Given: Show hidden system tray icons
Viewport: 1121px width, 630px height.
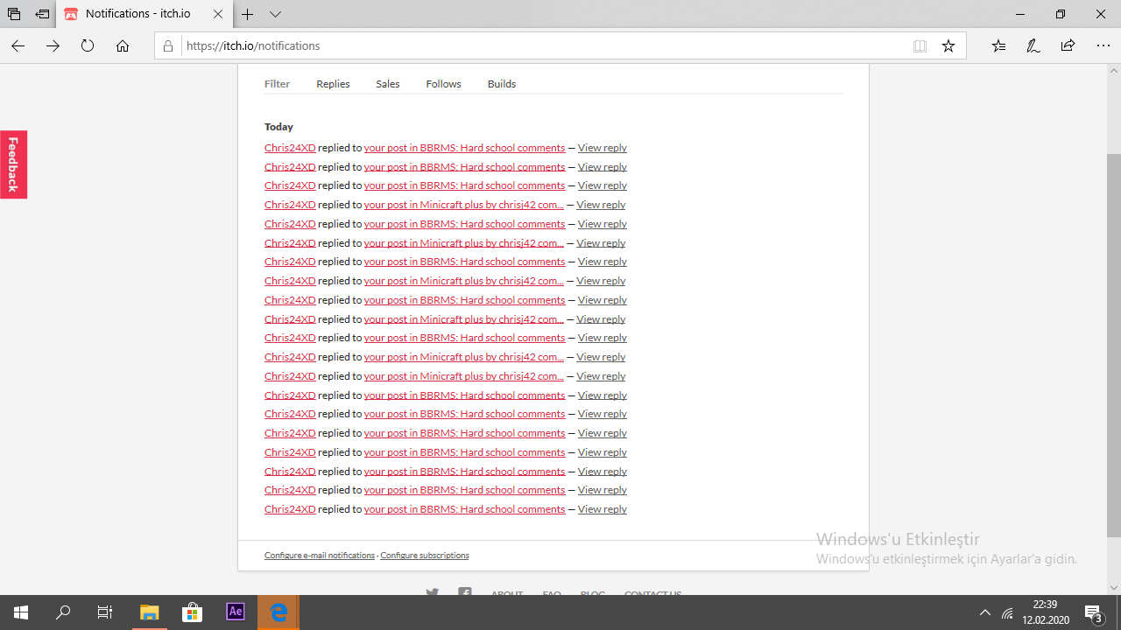Looking at the screenshot, I should click(985, 612).
